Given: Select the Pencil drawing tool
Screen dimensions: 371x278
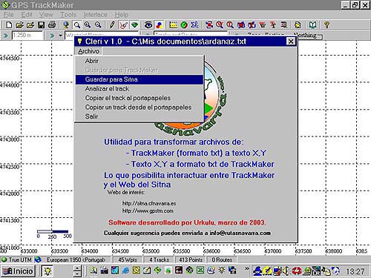Looking at the screenshot, I should point(112,25).
